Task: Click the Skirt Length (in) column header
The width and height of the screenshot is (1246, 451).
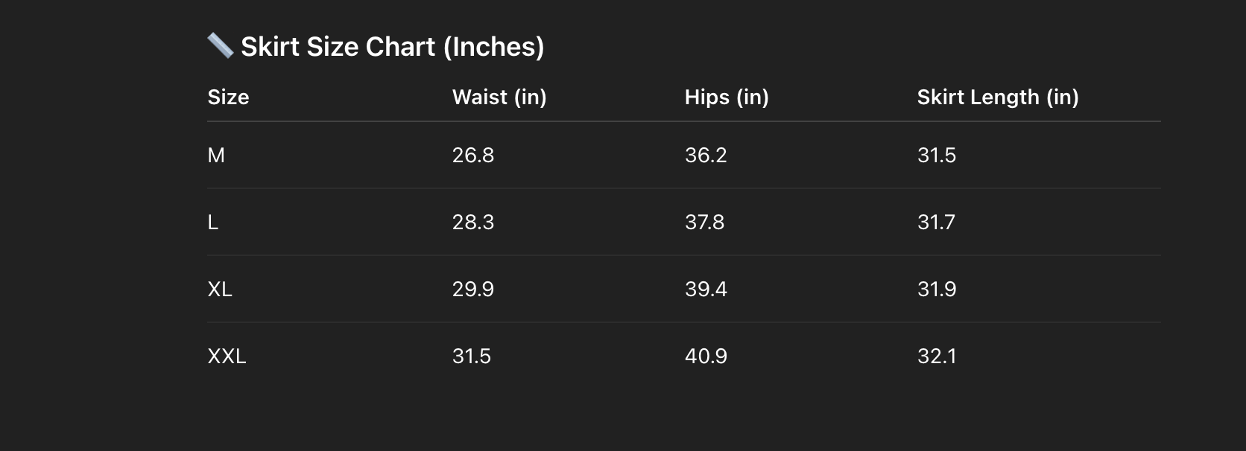Action: point(998,97)
